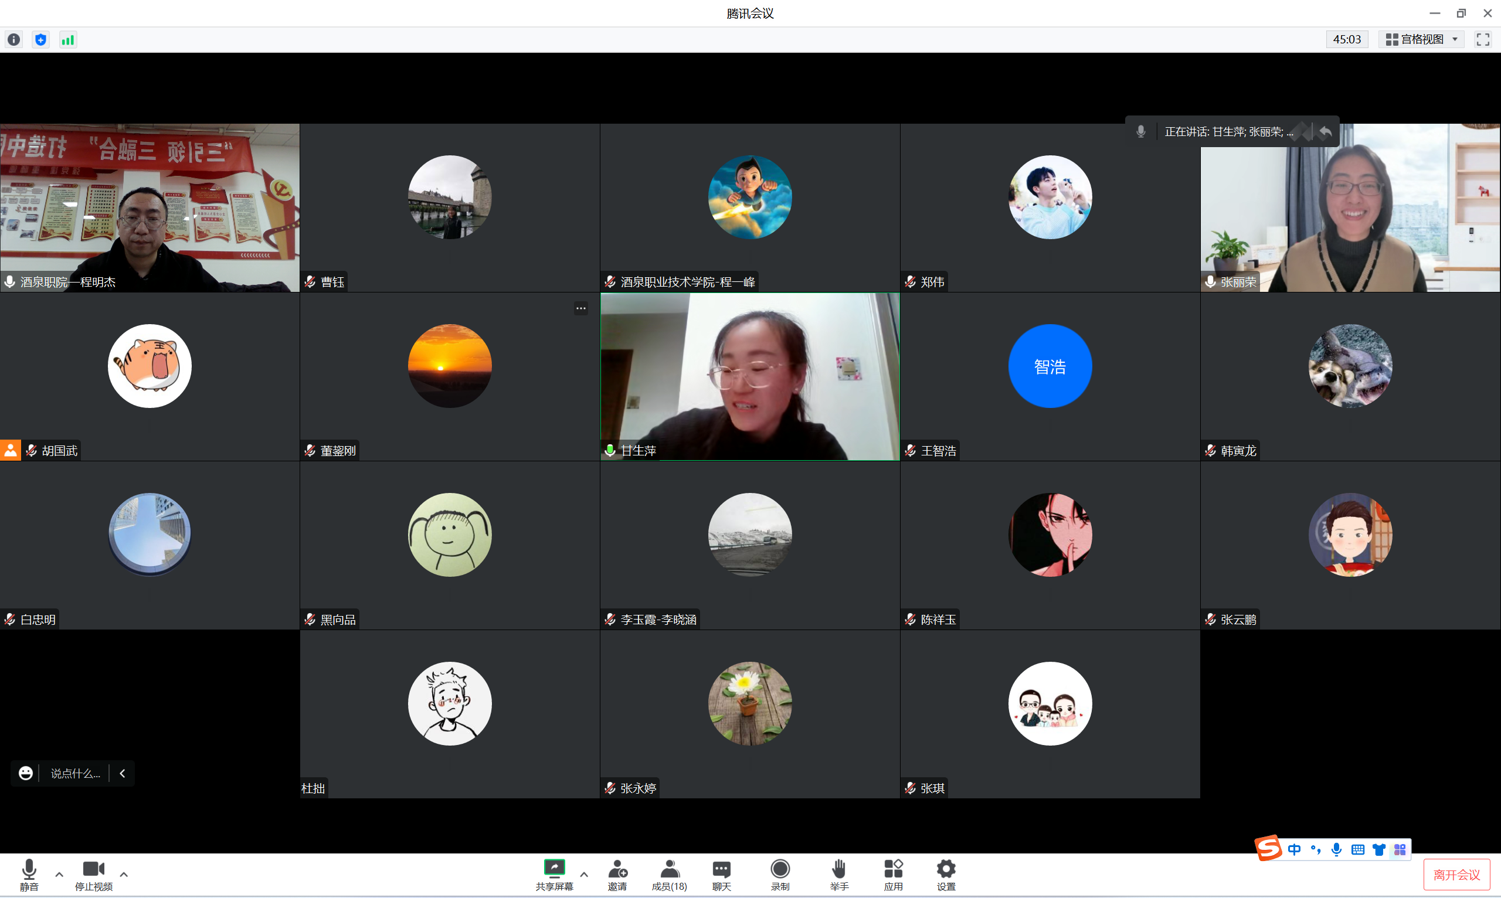Expand the video options arrow

pyautogui.click(x=124, y=875)
